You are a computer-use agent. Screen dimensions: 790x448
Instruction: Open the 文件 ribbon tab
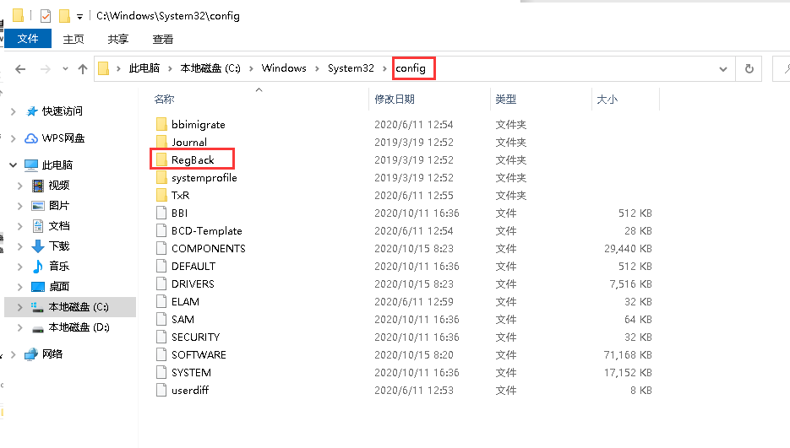(x=28, y=39)
